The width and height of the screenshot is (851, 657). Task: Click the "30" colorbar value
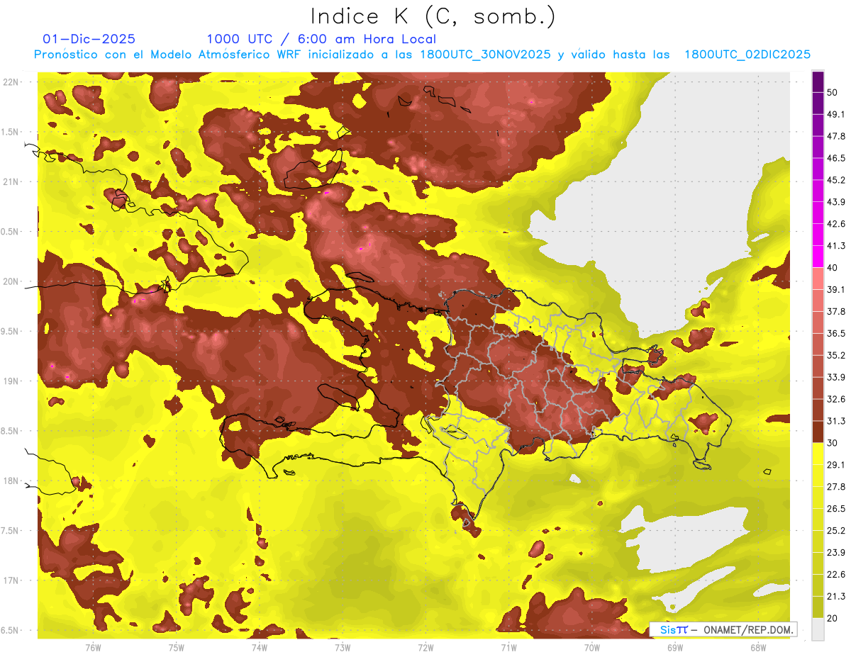(833, 443)
